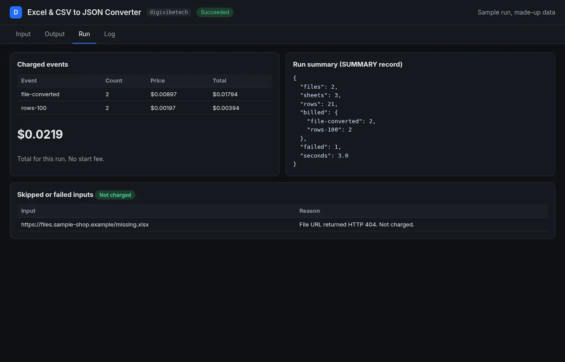Click the Charged events heading

click(43, 64)
